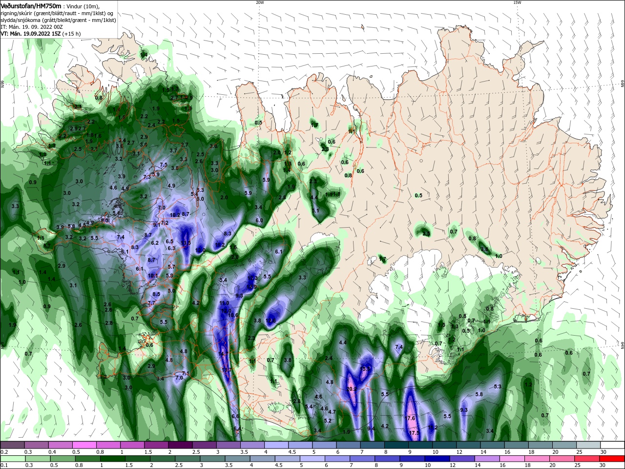Select the slate blue 6 mm snow scale swatch
Screen dimensions: 625x469
pyautogui.click(x=349, y=445)
